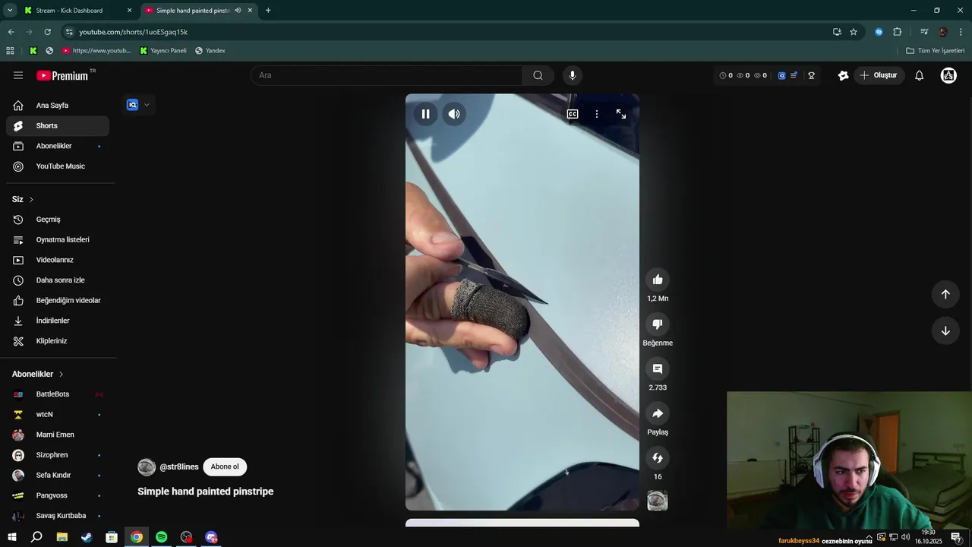972x547 pixels.
Task: Select Shorts in the sidebar
Action: coord(58,125)
